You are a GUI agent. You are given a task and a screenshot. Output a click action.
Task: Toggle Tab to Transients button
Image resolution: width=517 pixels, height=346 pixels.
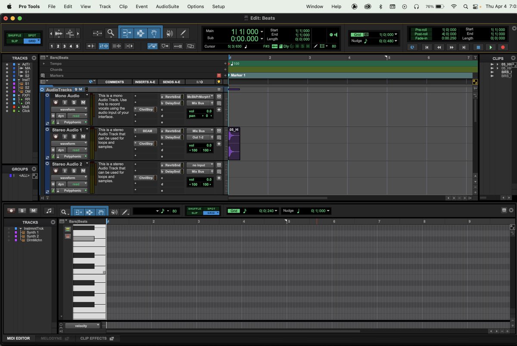(91, 46)
